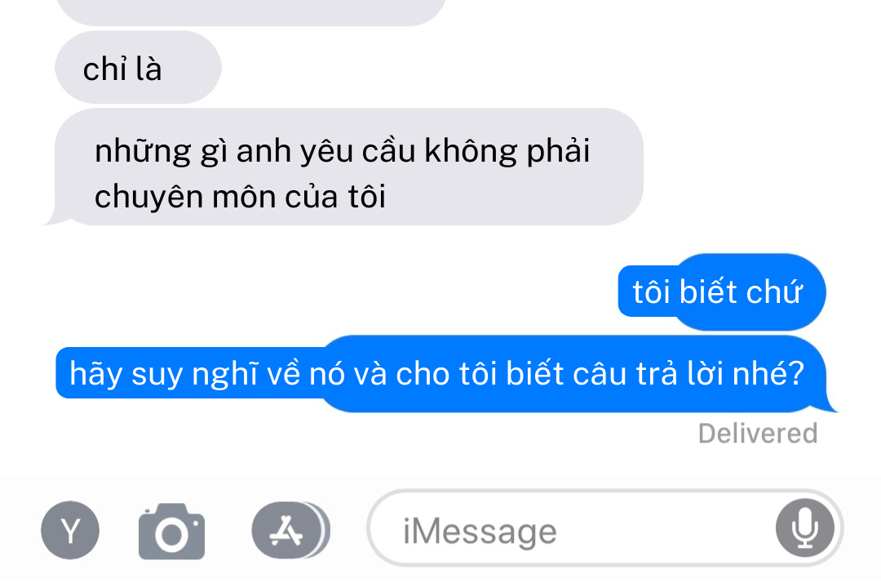Click the words "chuyên môn của tôi"
The height and width of the screenshot is (583, 881).
[240, 198]
